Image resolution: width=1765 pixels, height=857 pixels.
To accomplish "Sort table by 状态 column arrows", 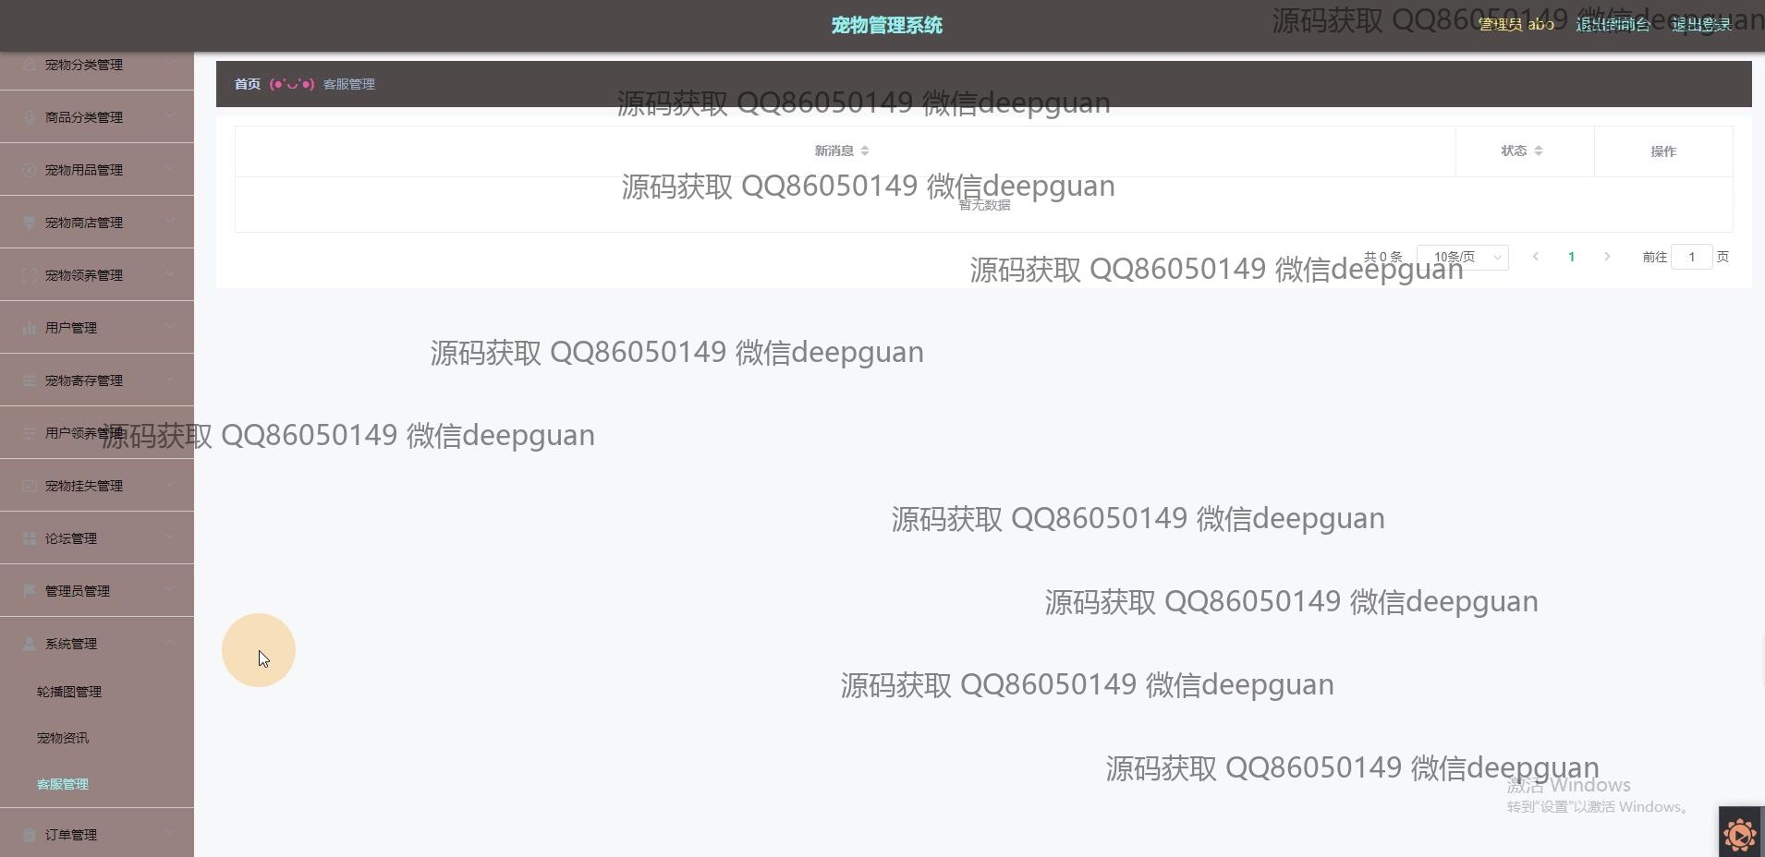I will (x=1539, y=151).
